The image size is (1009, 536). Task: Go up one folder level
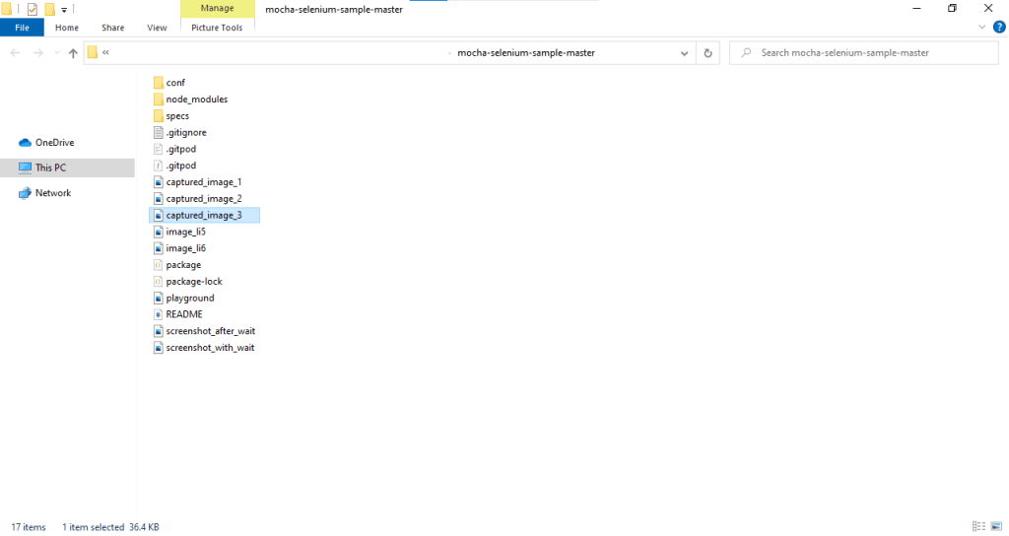(x=73, y=53)
